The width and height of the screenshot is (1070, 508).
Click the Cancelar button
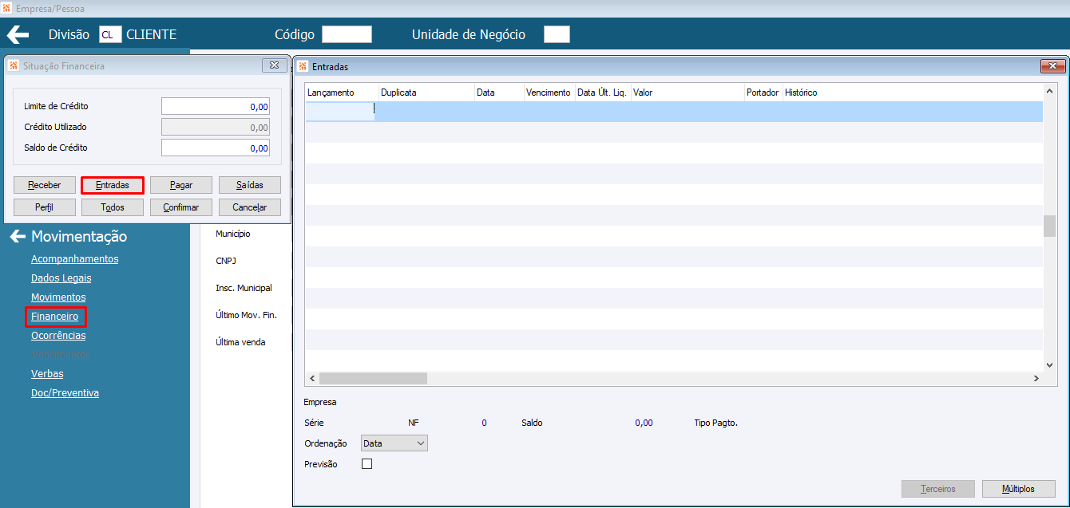pos(250,207)
